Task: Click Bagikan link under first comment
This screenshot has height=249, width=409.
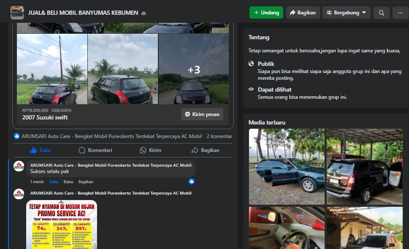Action: tap(86, 182)
